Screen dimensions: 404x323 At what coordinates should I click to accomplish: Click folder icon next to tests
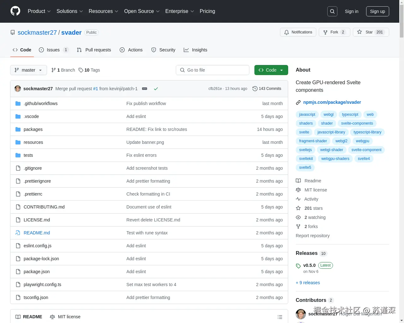(x=18, y=155)
